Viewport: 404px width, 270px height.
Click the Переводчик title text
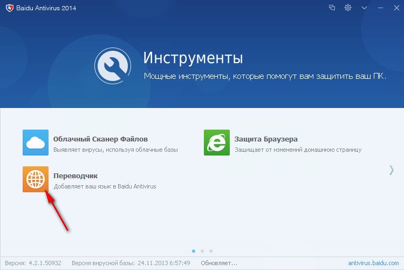click(76, 176)
